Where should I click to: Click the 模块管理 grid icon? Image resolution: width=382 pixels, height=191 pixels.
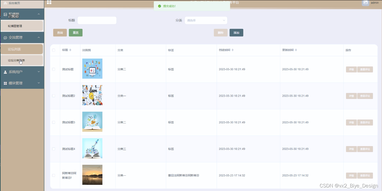[x=5, y=83]
